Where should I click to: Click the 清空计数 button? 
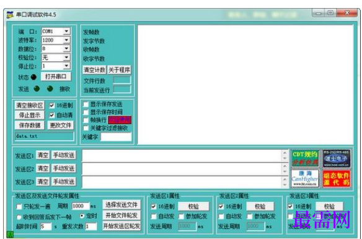click(94, 70)
